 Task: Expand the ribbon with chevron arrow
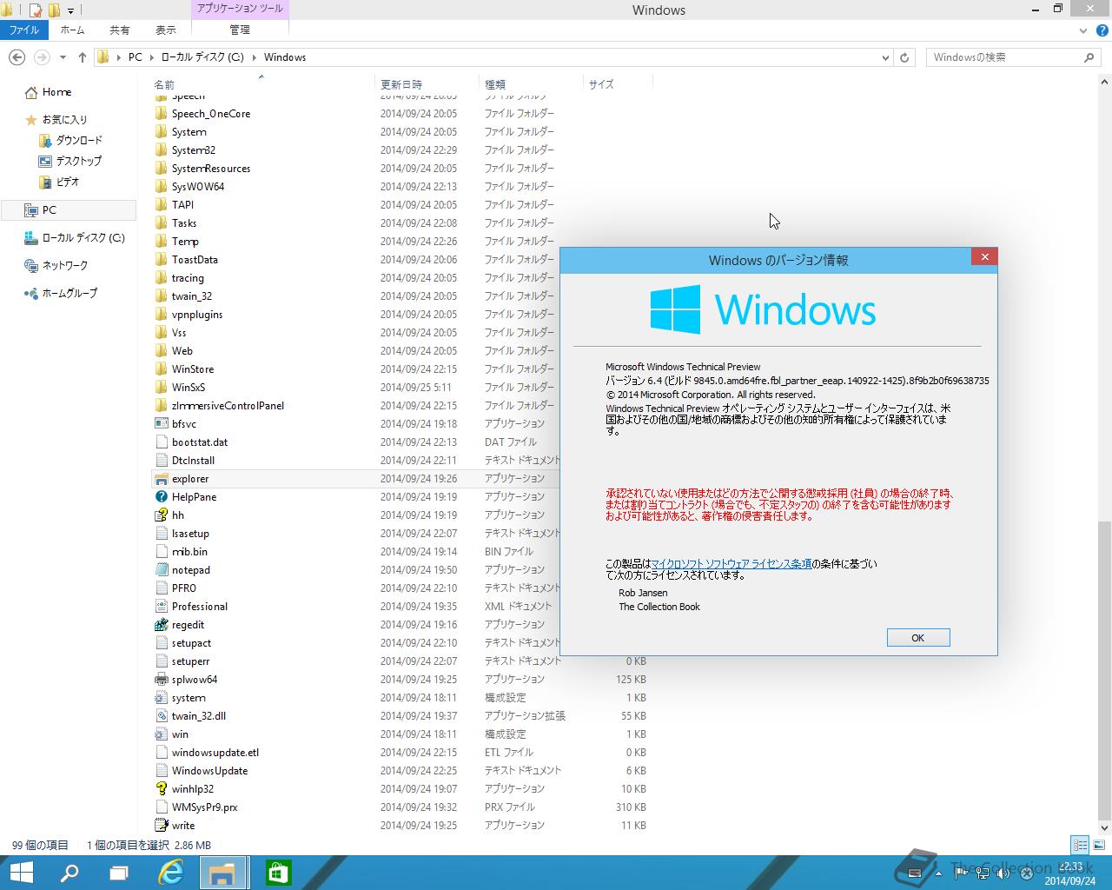[1082, 30]
